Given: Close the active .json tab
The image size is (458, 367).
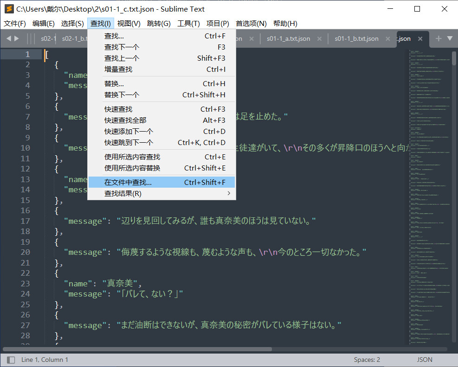Looking at the screenshot, I should coord(420,38).
